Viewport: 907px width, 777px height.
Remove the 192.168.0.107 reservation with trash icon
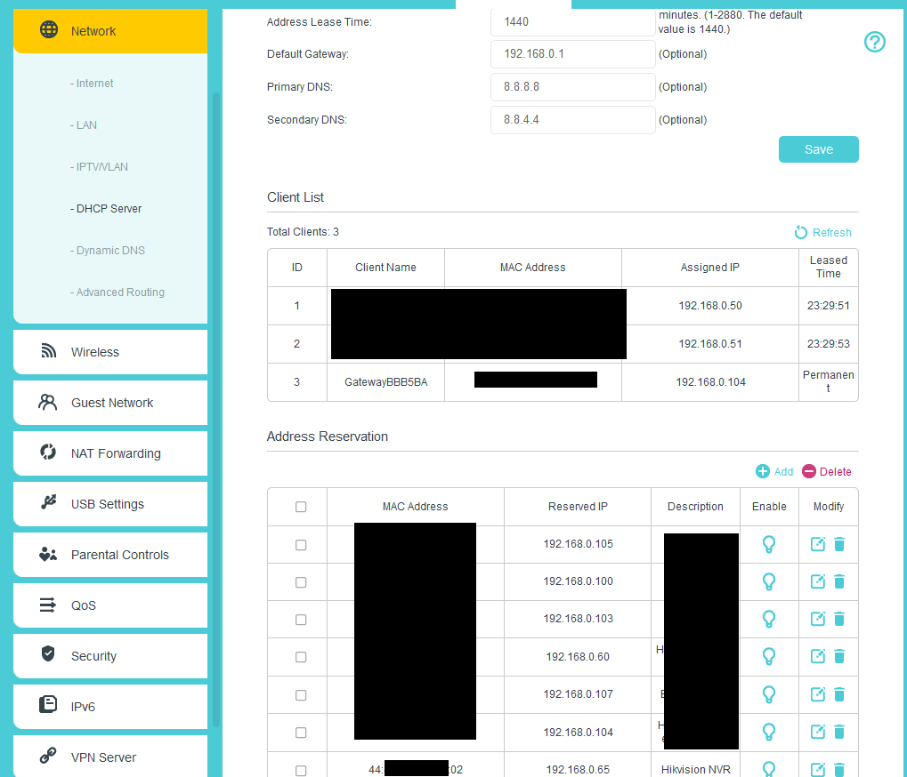pos(838,694)
